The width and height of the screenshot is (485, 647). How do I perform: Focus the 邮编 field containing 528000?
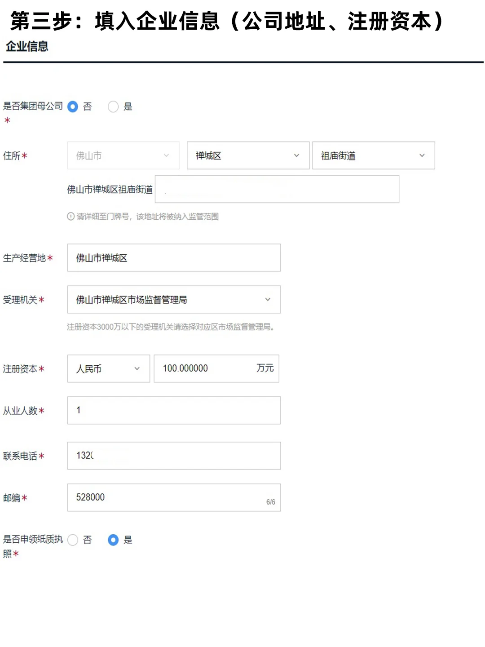(166, 497)
